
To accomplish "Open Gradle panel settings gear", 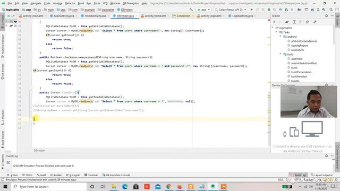I will point(327,16).
